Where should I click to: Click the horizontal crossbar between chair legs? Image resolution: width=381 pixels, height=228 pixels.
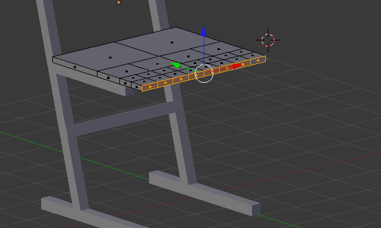tap(124, 118)
